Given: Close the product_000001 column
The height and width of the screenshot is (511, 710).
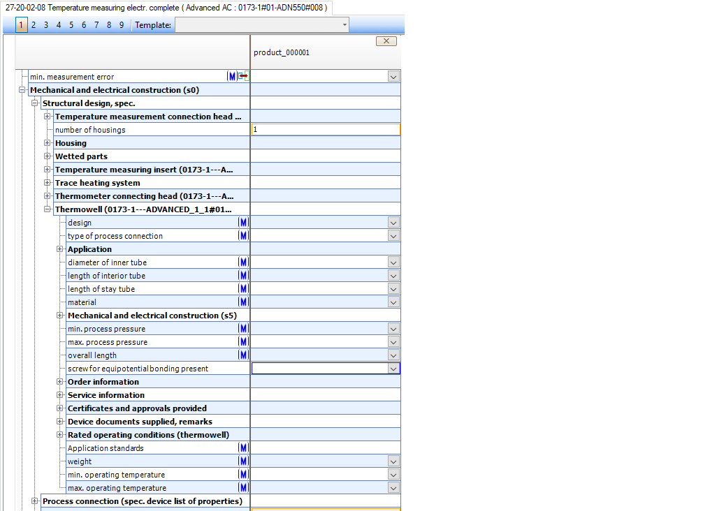Looking at the screenshot, I should (x=386, y=41).
